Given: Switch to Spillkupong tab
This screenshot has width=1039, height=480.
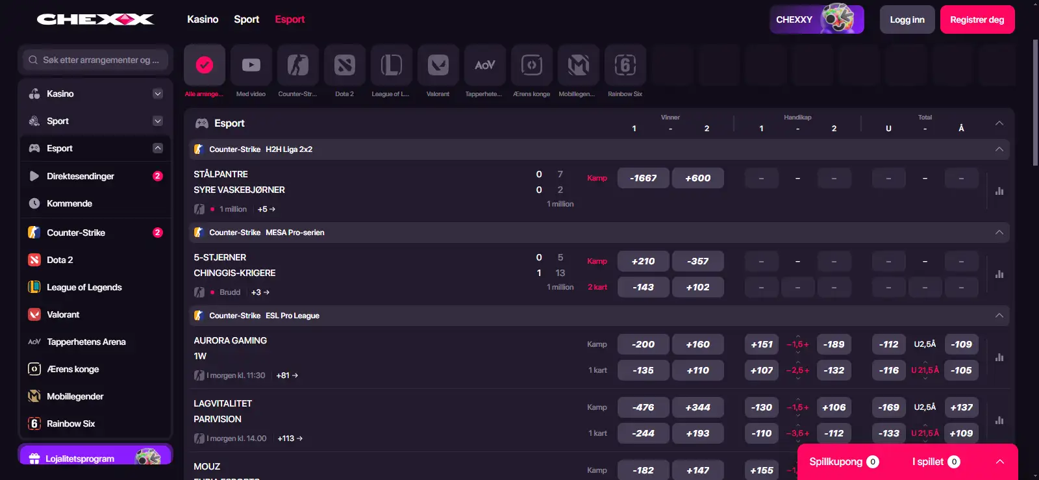Looking at the screenshot, I should (x=844, y=462).
